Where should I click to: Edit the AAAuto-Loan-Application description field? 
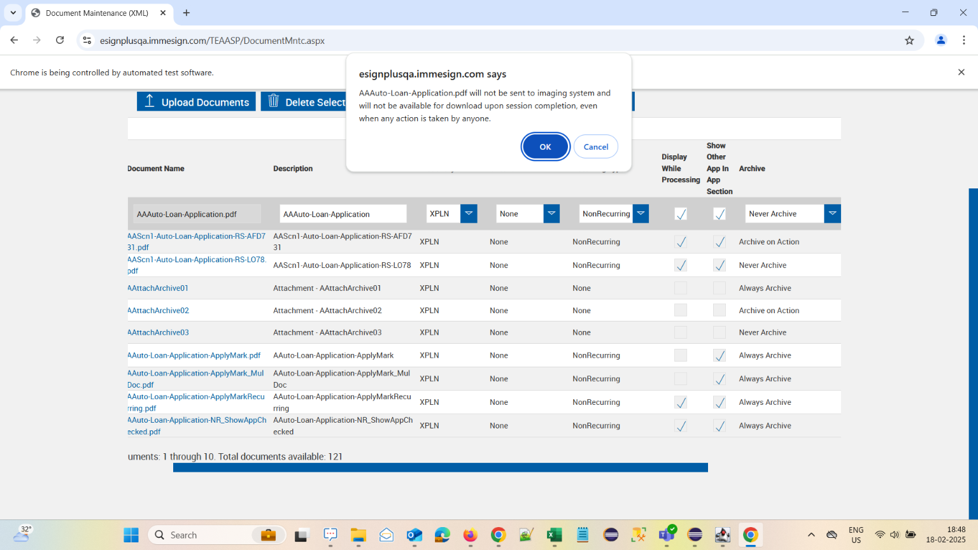click(x=343, y=214)
